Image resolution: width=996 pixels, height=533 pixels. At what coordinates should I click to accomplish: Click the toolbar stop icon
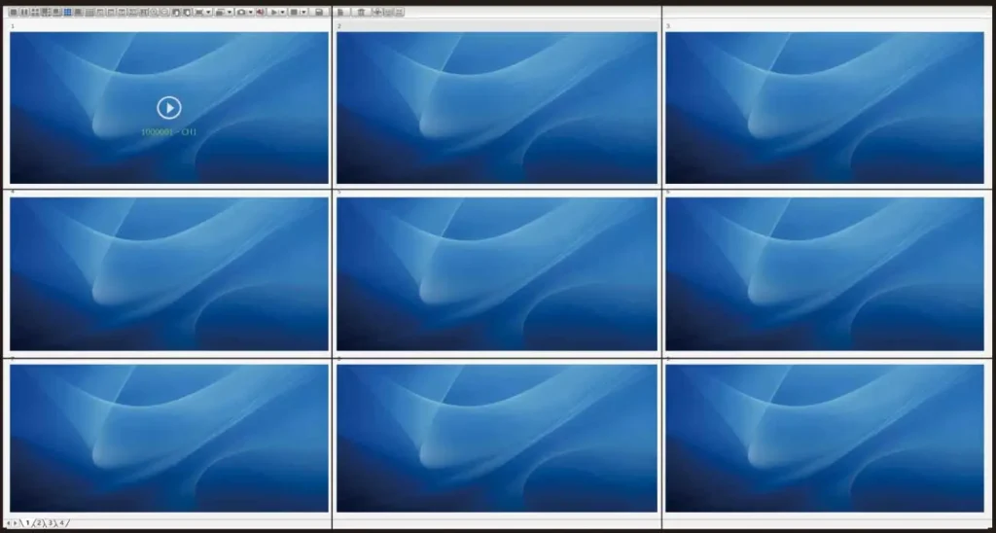tap(294, 12)
